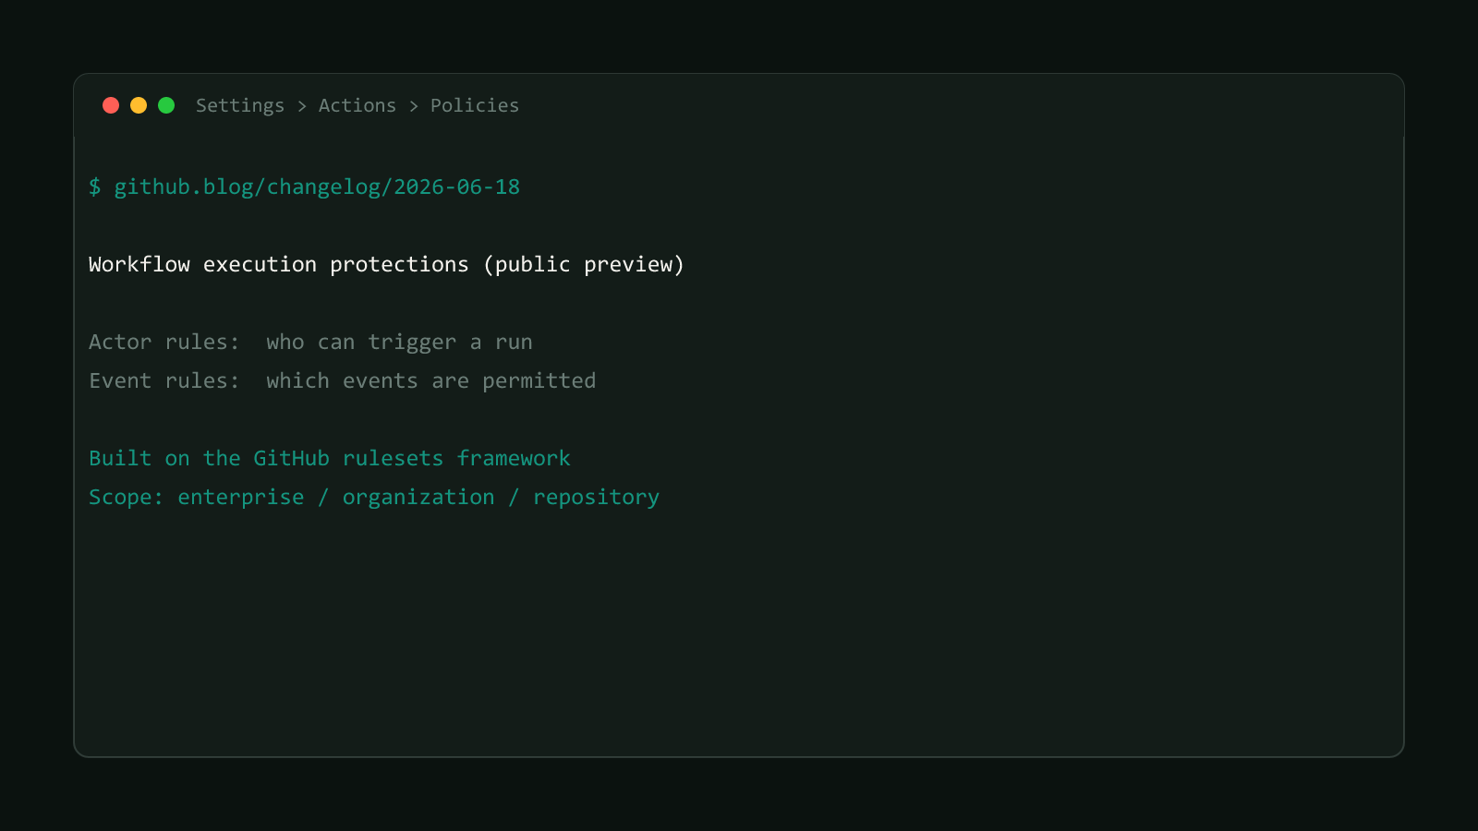Click the arrow between Settings and Actions

(x=302, y=106)
